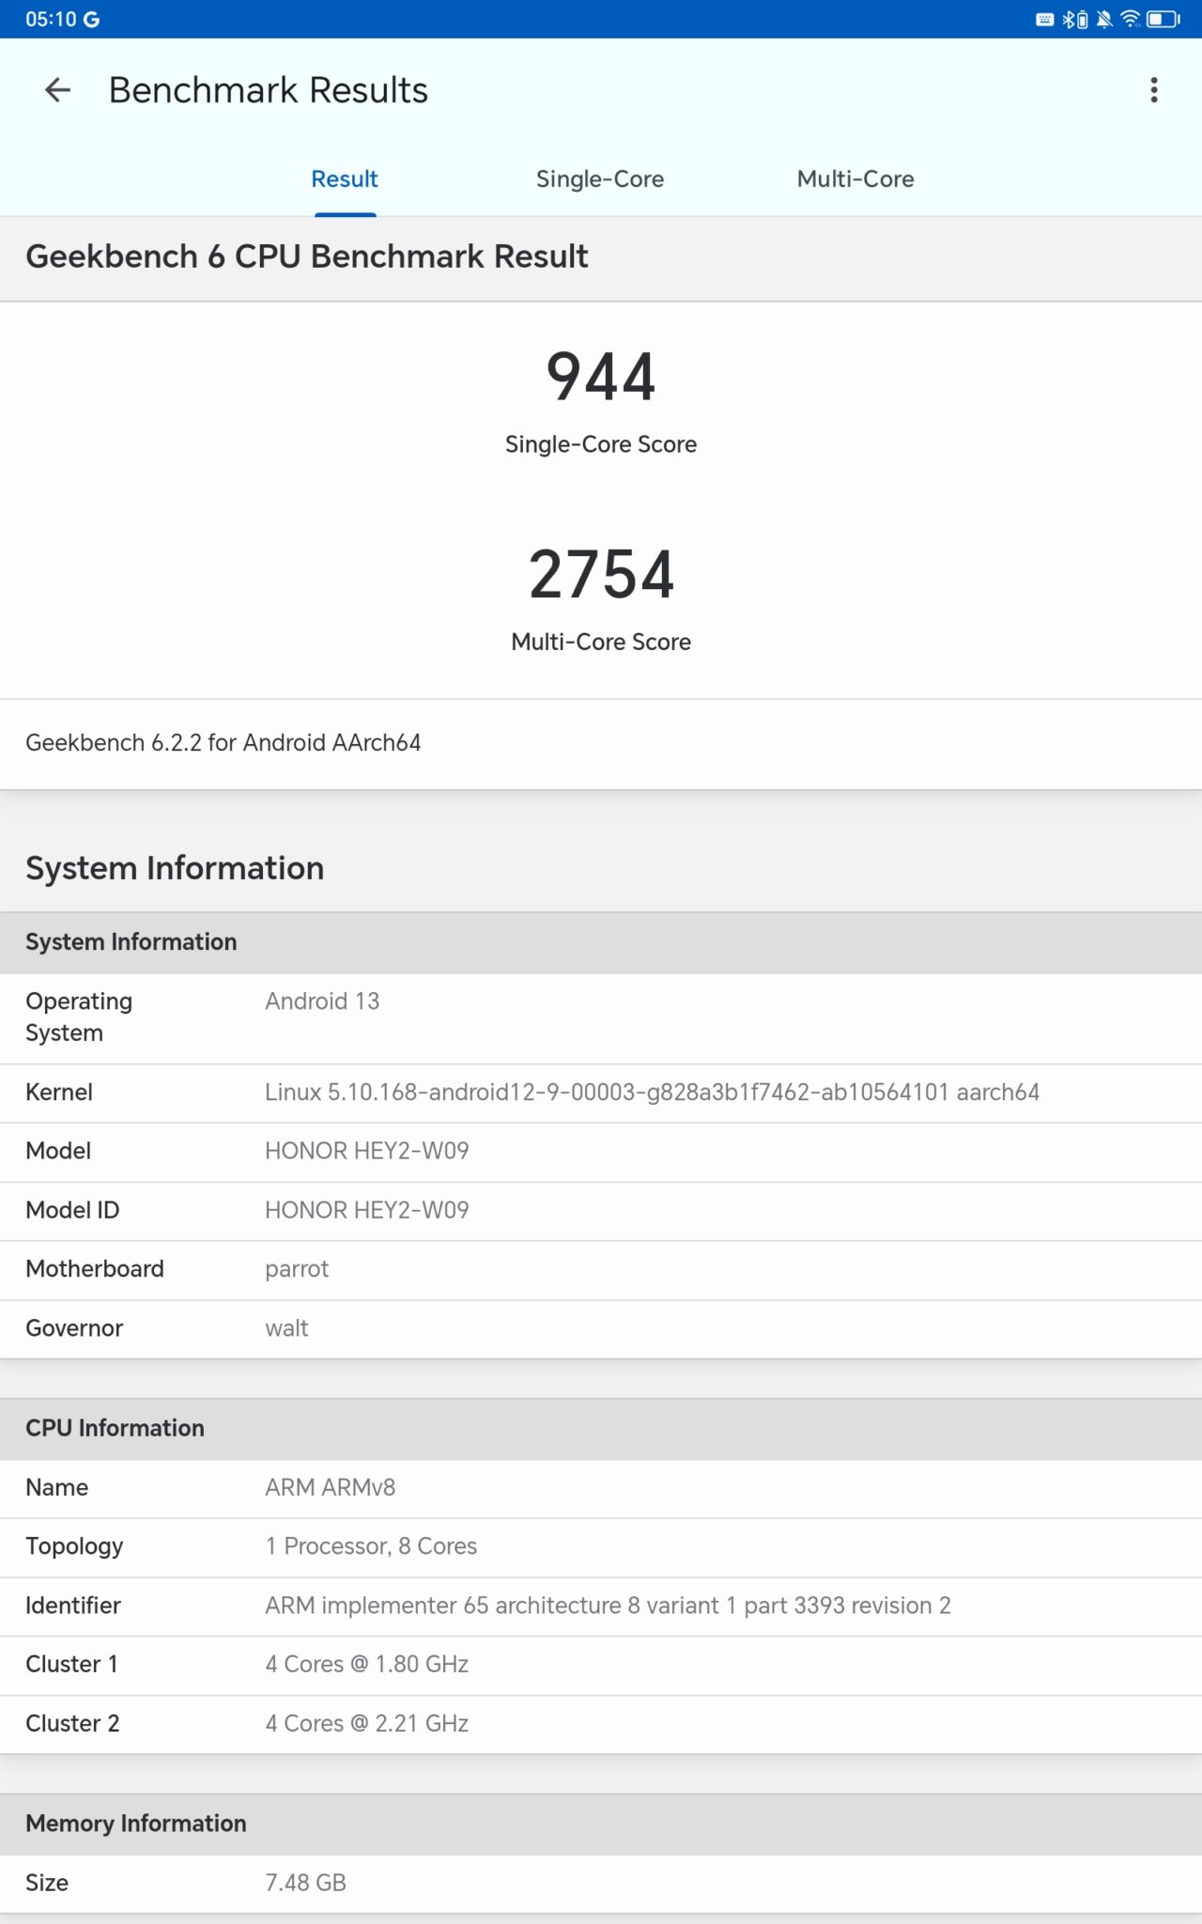Tap the 944 single-core score
The height and width of the screenshot is (1924, 1202).
pyautogui.click(x=601, y=378)
